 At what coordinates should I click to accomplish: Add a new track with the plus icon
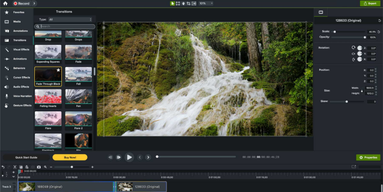click(x=14, y=172)
